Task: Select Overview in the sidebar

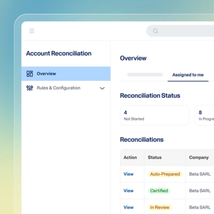Action: coord(66,74)
